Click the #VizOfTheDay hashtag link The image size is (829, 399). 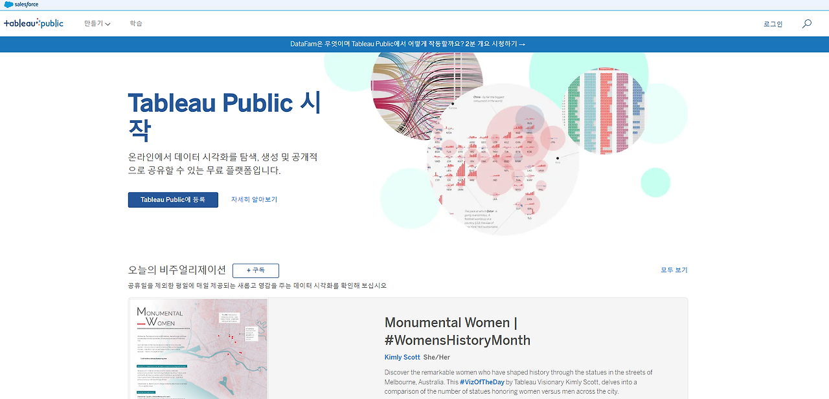481,382
